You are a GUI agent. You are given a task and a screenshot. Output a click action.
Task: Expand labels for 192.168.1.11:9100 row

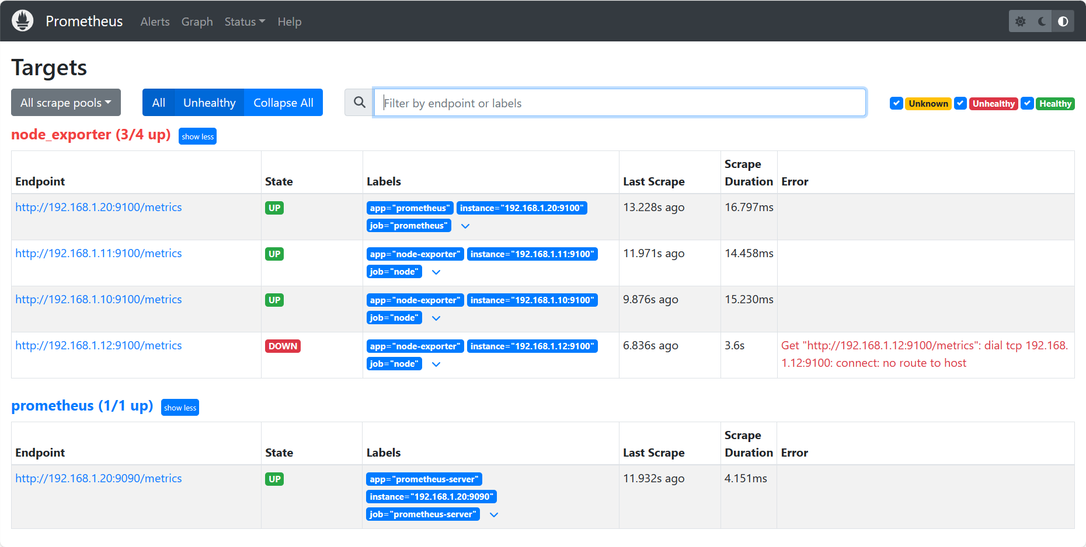pyautogui.click(x=436, y=272)
